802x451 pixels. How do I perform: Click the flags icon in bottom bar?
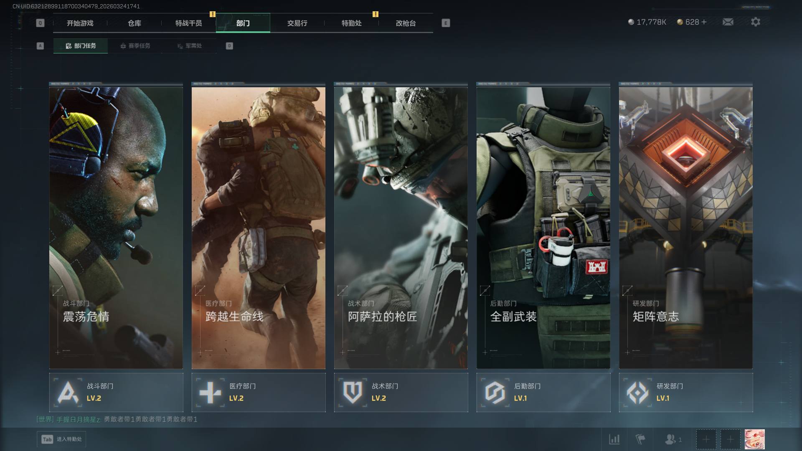pos(640,439)
